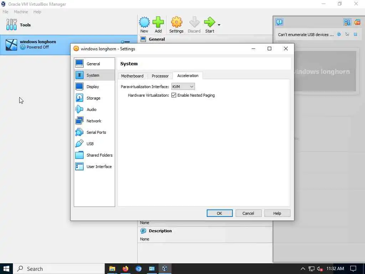Click OK to apply settings
This screenshot has height=274, width=365.
tap(220, 213)
